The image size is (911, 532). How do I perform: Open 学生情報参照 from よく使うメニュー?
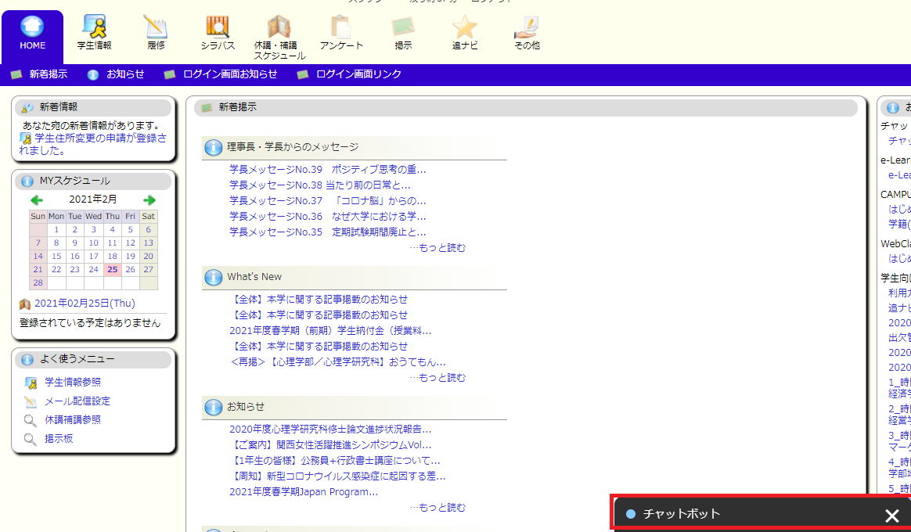coord(73,383)
